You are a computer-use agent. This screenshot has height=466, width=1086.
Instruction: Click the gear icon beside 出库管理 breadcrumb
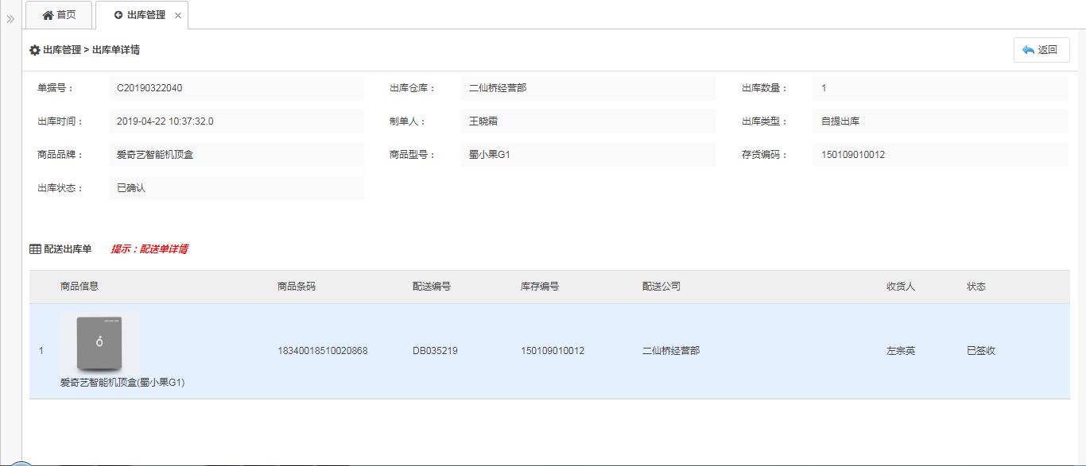click(x=34, y=50)
